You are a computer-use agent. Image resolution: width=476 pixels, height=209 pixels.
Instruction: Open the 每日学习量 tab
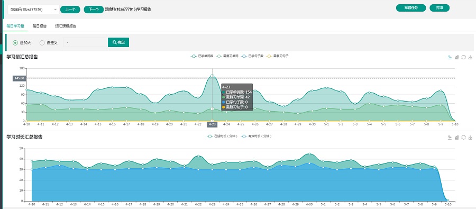(x=15, y=26)
